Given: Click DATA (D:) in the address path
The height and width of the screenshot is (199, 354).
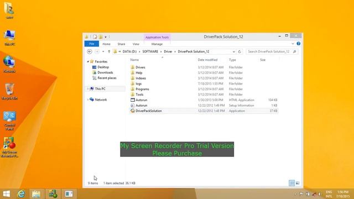Looking at the screenshot, I should coord(129,51).
